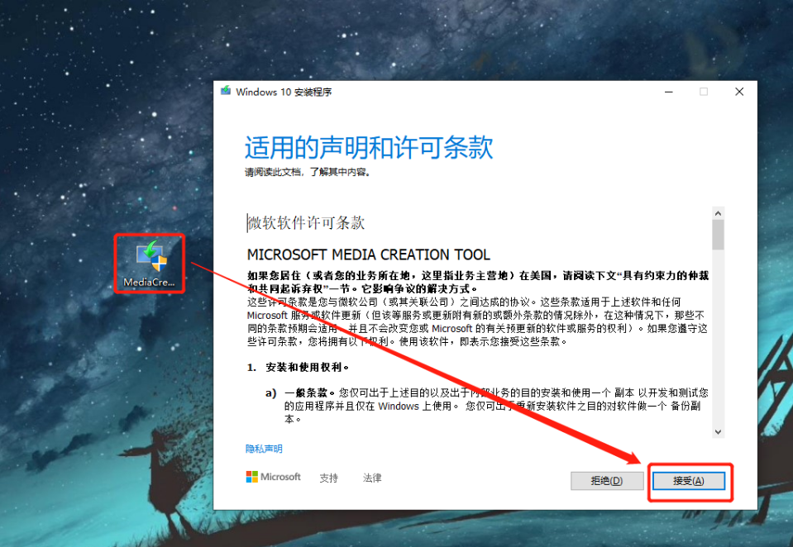
Task: Open the 支持 link
Action: [328, 478]
